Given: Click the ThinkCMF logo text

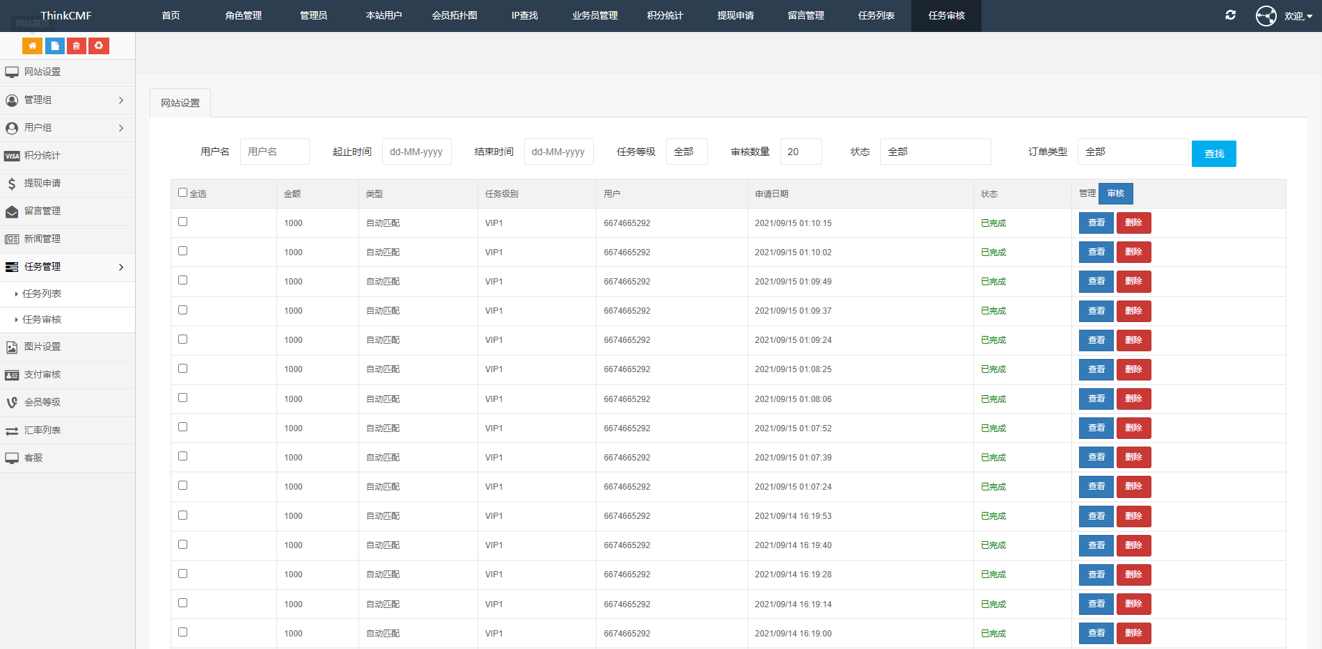Looking at the screenshot, I should (66, 15).
